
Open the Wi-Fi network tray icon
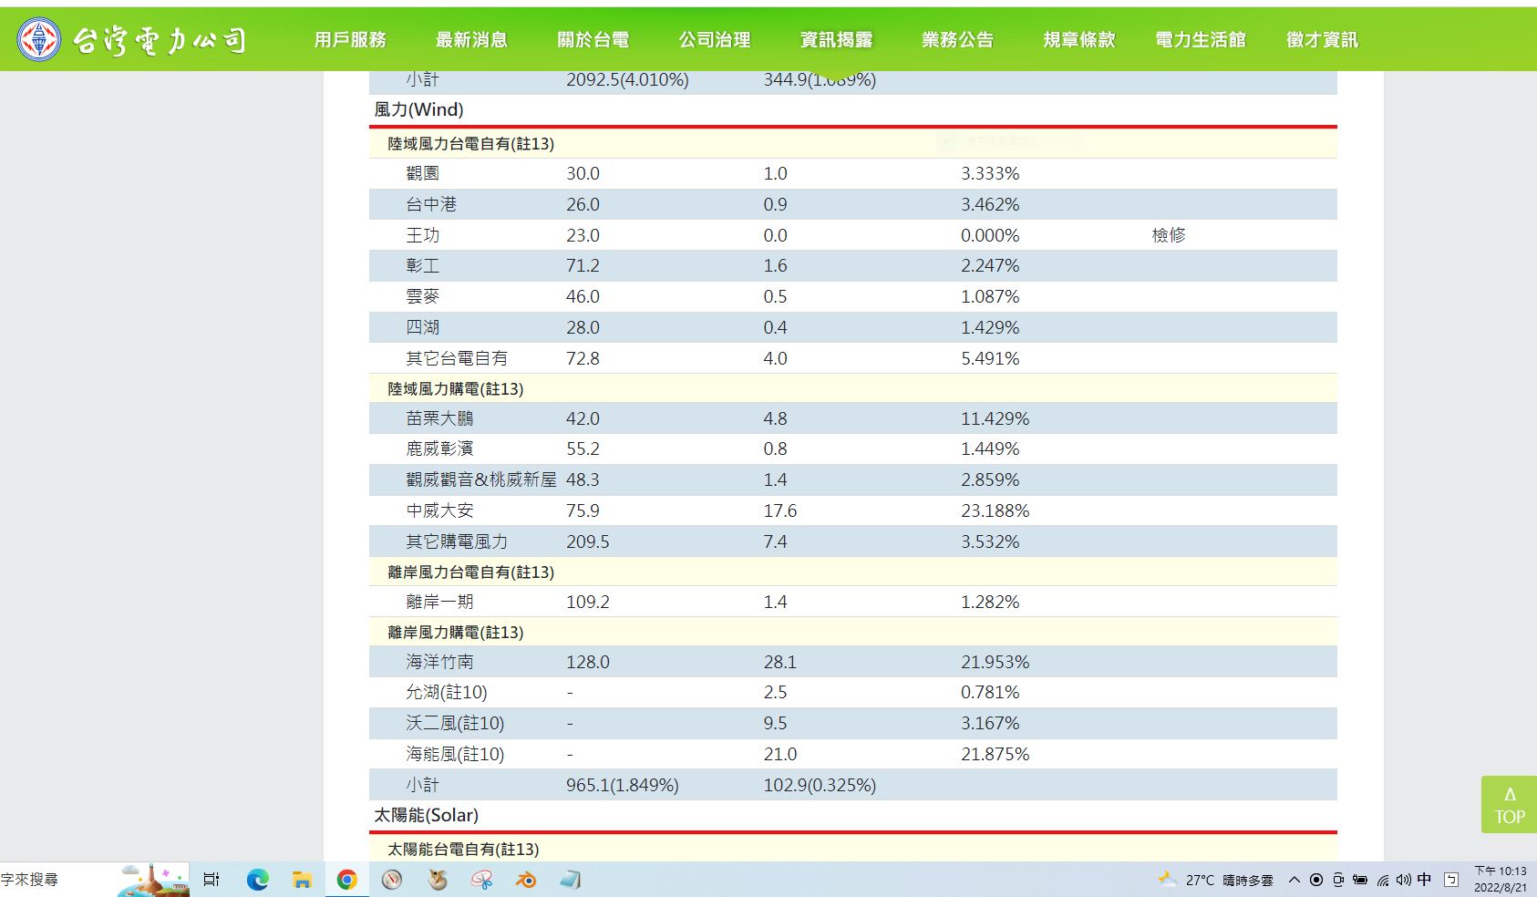1383,880
